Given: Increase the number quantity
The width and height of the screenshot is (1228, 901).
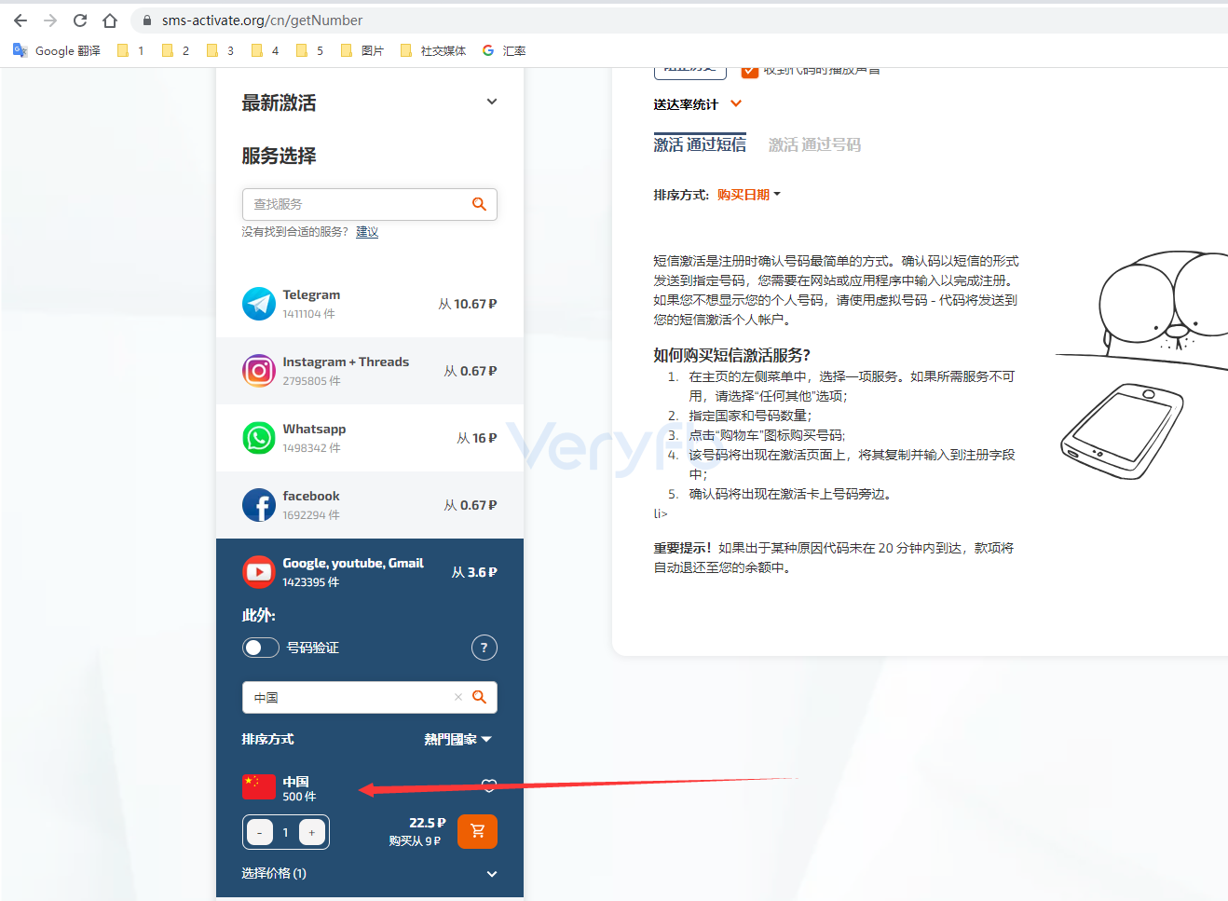Looking at the screenshot, I should click(x=312, y=832).
